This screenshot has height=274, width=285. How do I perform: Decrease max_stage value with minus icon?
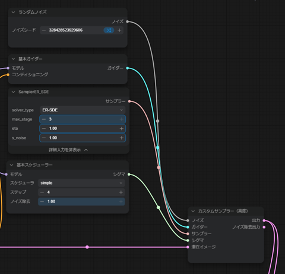pyautogui.click(x=44, y=119)
